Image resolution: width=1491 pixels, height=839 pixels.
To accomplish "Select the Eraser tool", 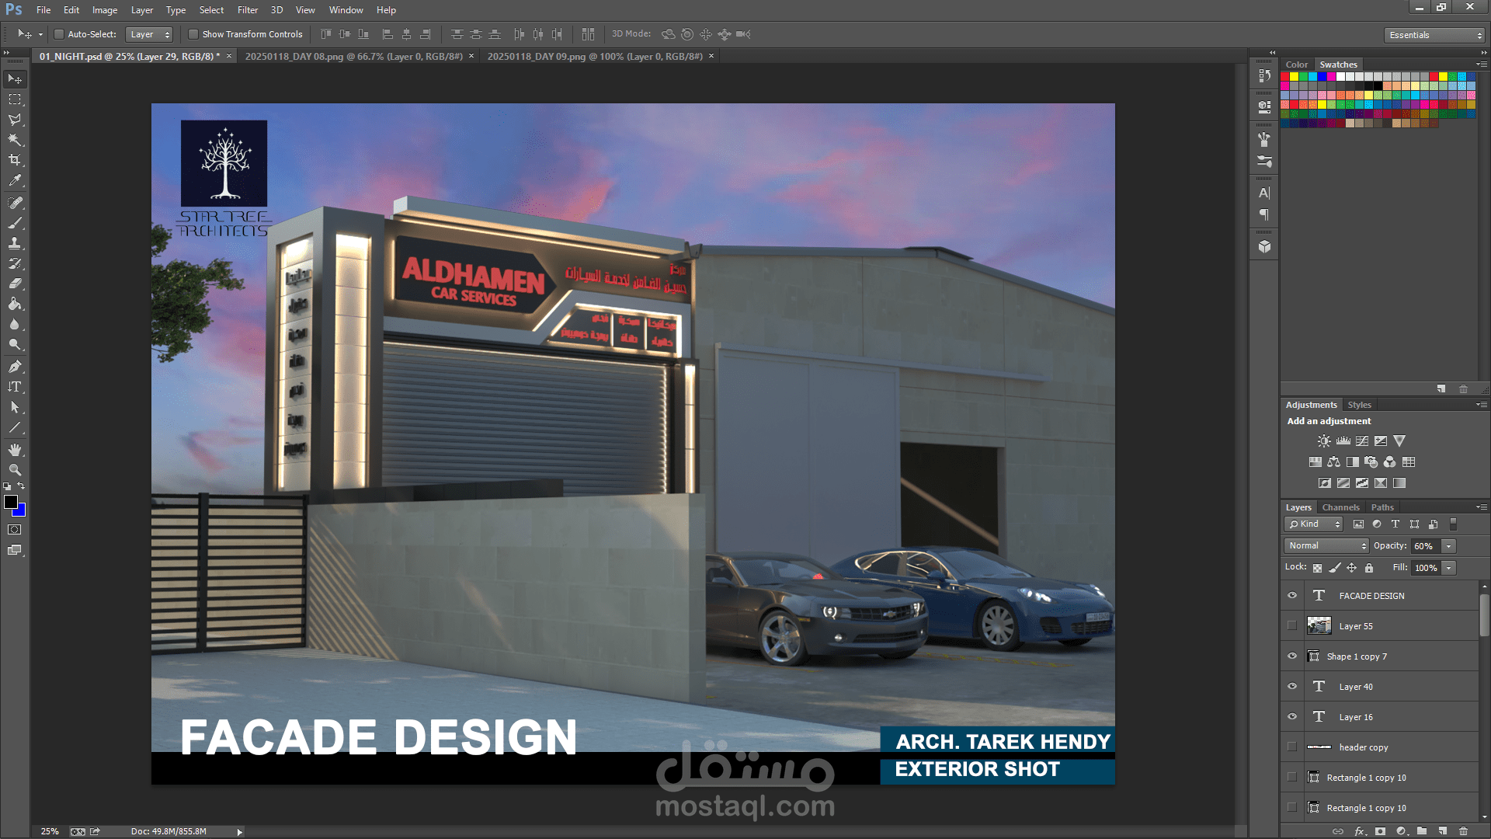I will pos(15,284).
